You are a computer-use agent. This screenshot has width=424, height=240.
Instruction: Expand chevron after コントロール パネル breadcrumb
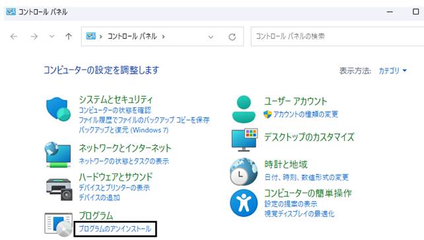163,36
